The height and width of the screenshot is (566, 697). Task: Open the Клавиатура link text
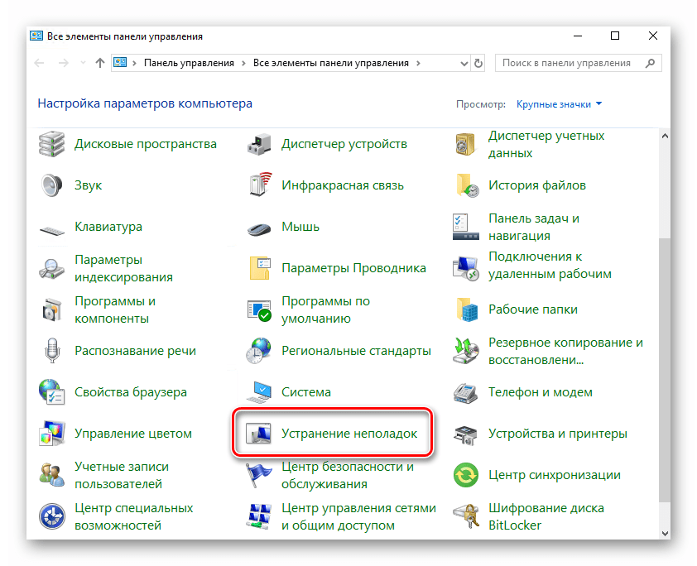(x=108, y=227)
